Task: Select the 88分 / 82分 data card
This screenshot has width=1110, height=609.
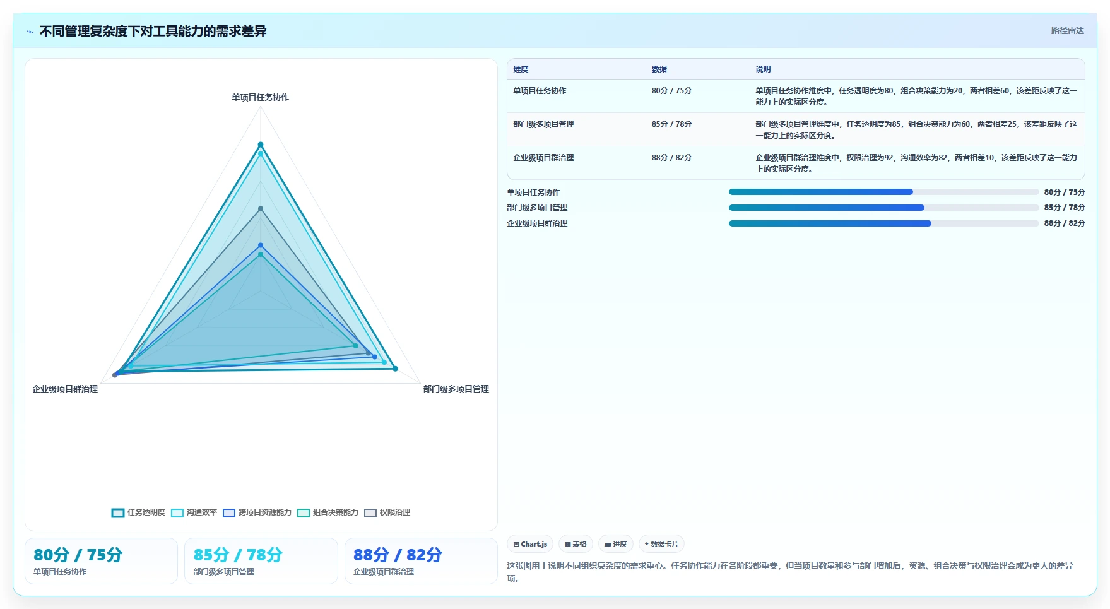Action: click(421, 561)
